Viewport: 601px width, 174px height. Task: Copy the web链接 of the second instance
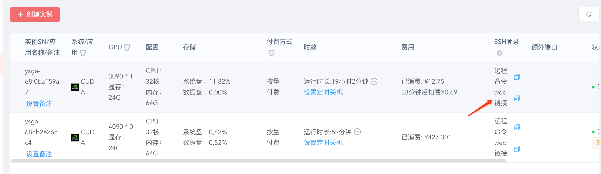[517, 149]
